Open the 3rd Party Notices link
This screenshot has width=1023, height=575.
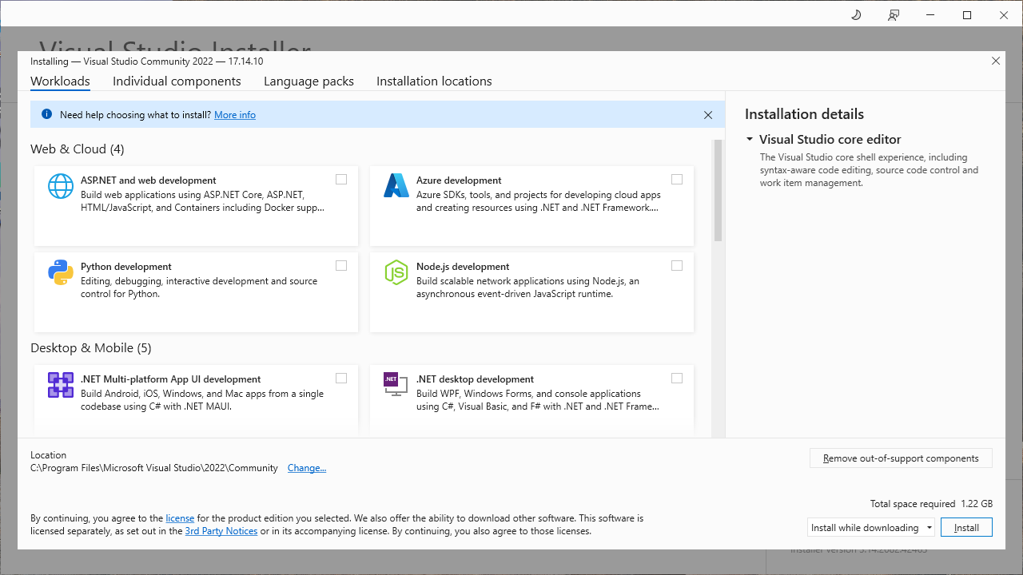point(221,531)
